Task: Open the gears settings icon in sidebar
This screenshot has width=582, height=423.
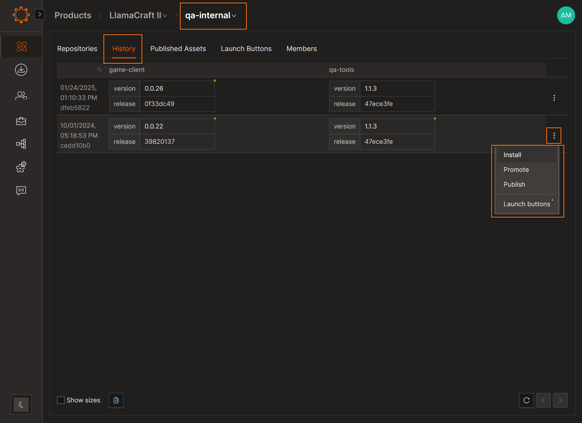Action: coord(21,167)
